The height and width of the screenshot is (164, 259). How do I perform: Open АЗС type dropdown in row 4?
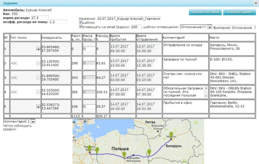pos(38,92)
